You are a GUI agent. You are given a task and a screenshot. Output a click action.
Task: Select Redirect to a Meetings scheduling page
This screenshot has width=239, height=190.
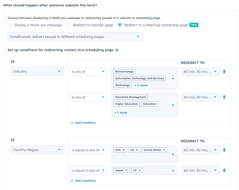[120, 25]
